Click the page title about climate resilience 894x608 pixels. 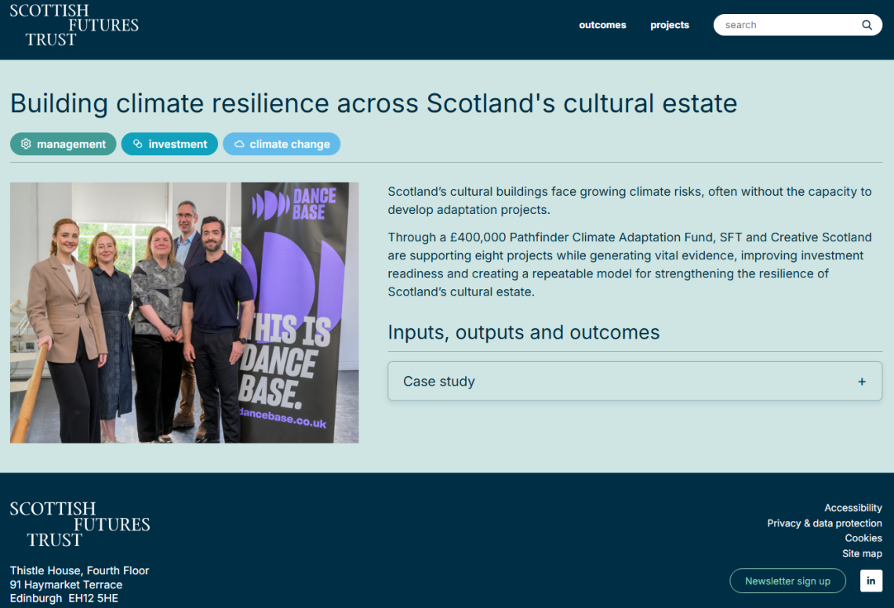(x=373, y=103)
